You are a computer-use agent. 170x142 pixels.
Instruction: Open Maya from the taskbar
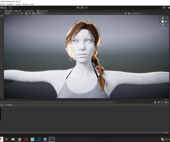pos(32,139)
